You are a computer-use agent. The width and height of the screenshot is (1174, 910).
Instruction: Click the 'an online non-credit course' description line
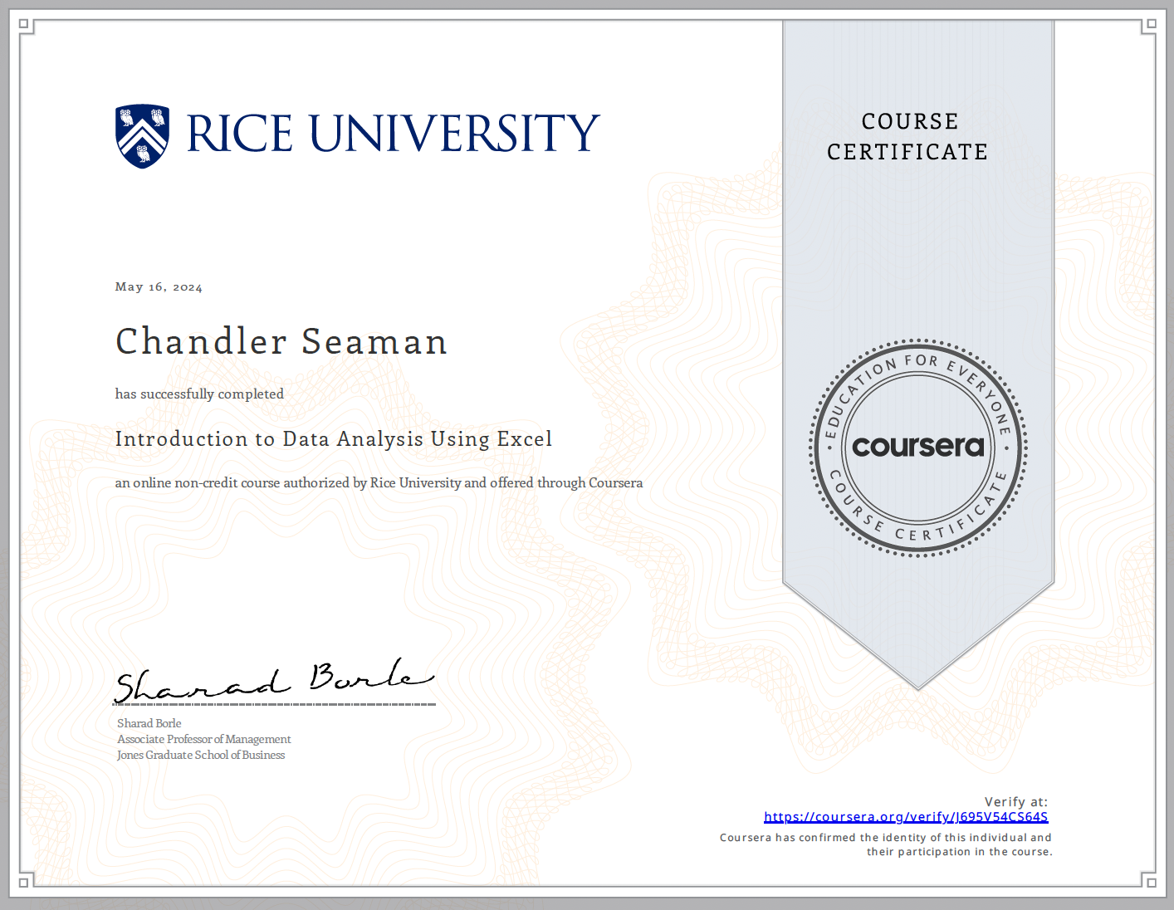(379, 482)
